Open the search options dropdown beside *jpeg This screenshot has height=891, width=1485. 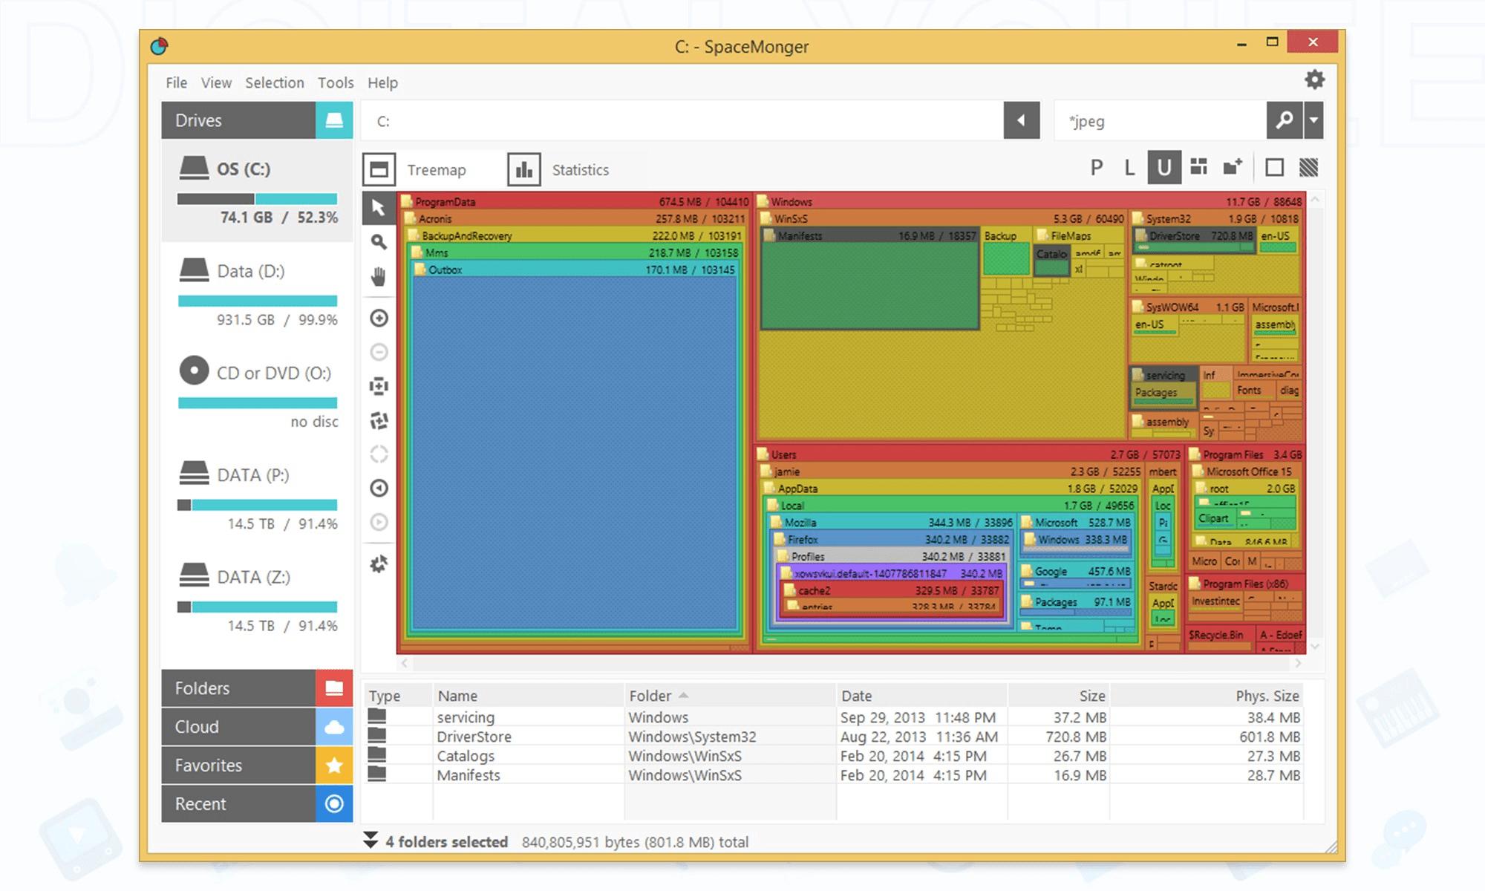coord(1313,120)
